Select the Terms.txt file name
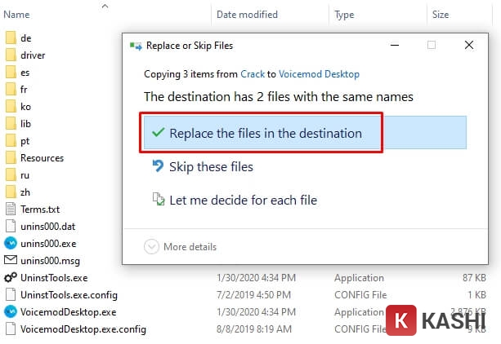This screenshot has width=501, height=344. coord(40,209)
